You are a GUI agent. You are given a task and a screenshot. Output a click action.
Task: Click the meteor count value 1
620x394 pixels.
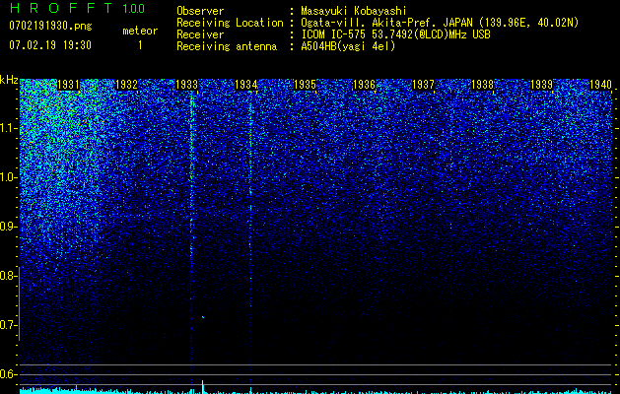point(140,45)
